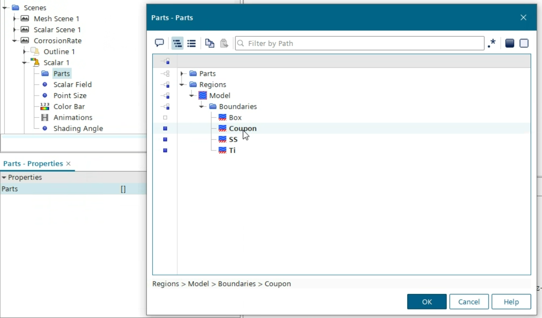542x318 pixels.
Task: Open Help for Parts dialog
Action: [x=511, y=302]
